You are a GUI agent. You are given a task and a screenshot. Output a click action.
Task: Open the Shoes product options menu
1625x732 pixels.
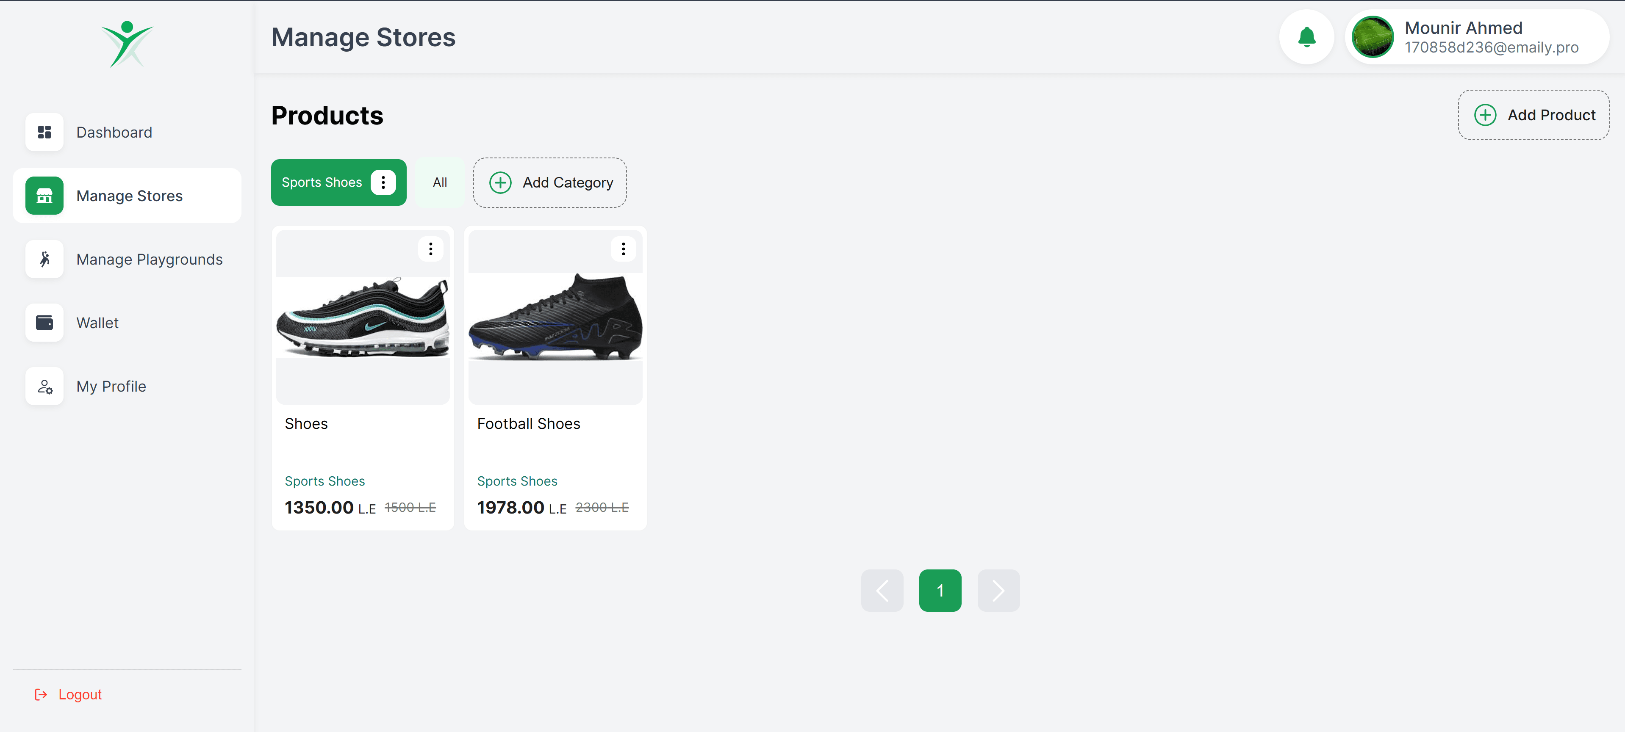click(431, 249)
